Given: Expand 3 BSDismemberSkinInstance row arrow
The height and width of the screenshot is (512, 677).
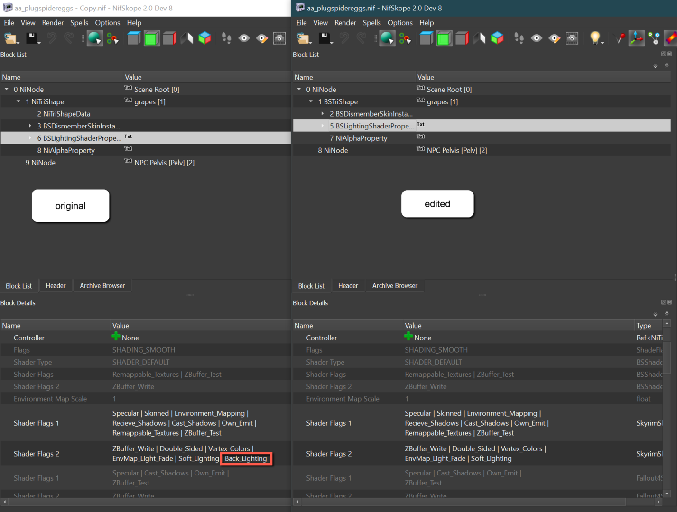Looking at the screenshot, I should 30,126.
